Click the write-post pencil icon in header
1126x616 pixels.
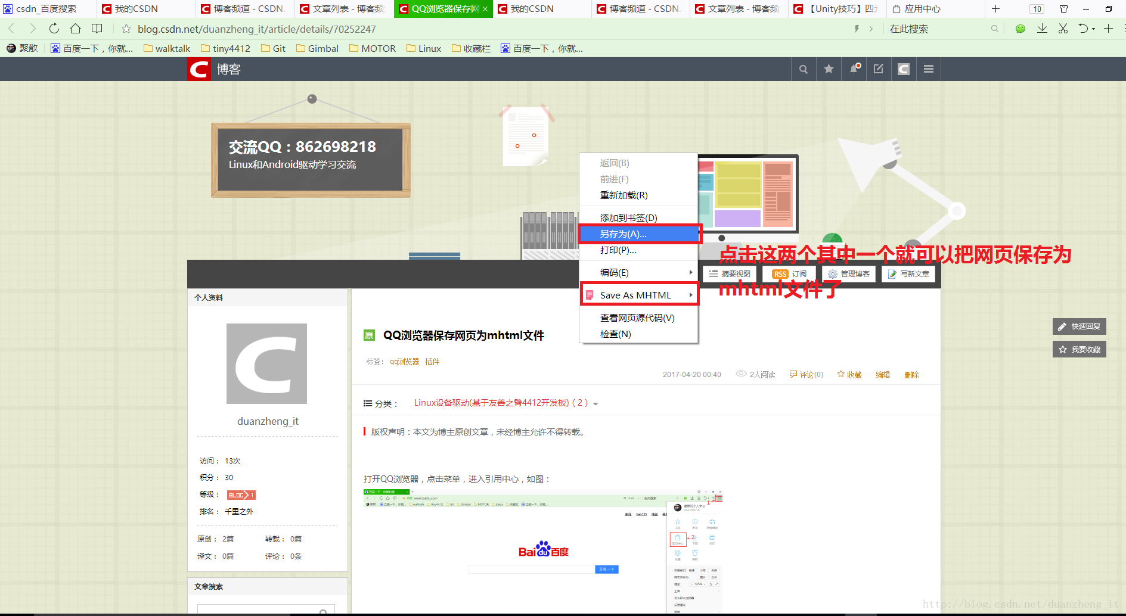coord(879,69)
